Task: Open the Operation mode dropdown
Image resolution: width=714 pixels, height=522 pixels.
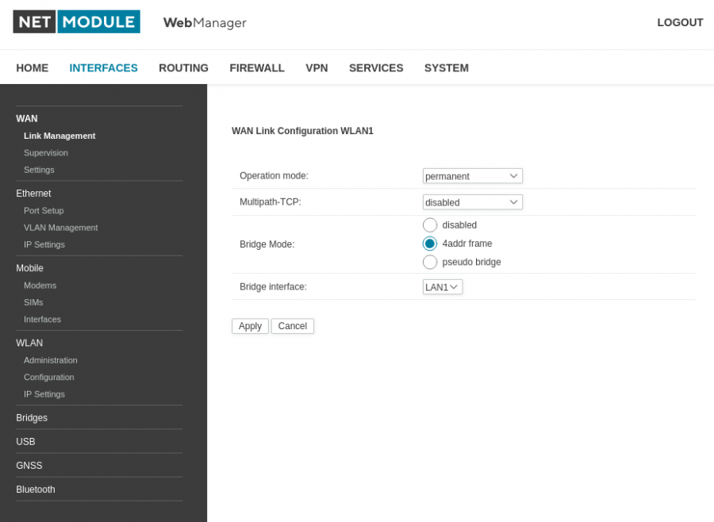Action: pyautogui.click(x=472, y=176)
